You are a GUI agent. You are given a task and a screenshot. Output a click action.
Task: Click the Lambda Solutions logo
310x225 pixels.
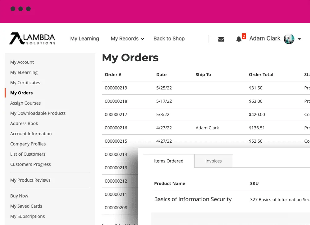point(32,38)
